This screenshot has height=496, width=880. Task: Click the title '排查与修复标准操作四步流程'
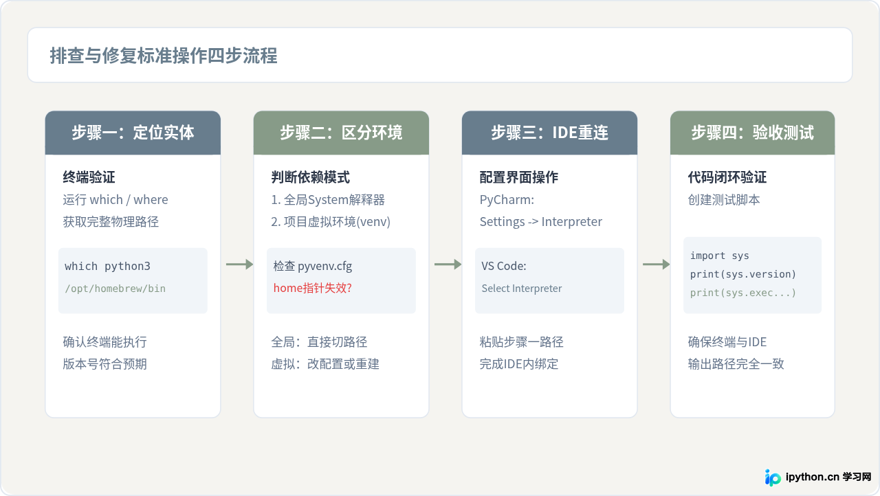point(164,56)
